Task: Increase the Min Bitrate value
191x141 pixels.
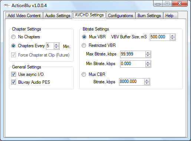Action: click(x=148, y=63)
